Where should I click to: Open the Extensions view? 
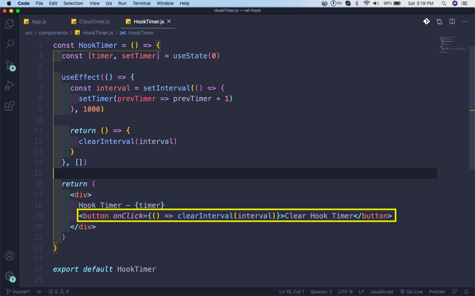[10, 106]
